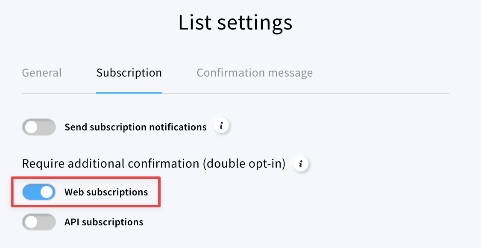Click Require additional confirmation heading text
This screenshot has width=481, height=248.
(154, 164)
